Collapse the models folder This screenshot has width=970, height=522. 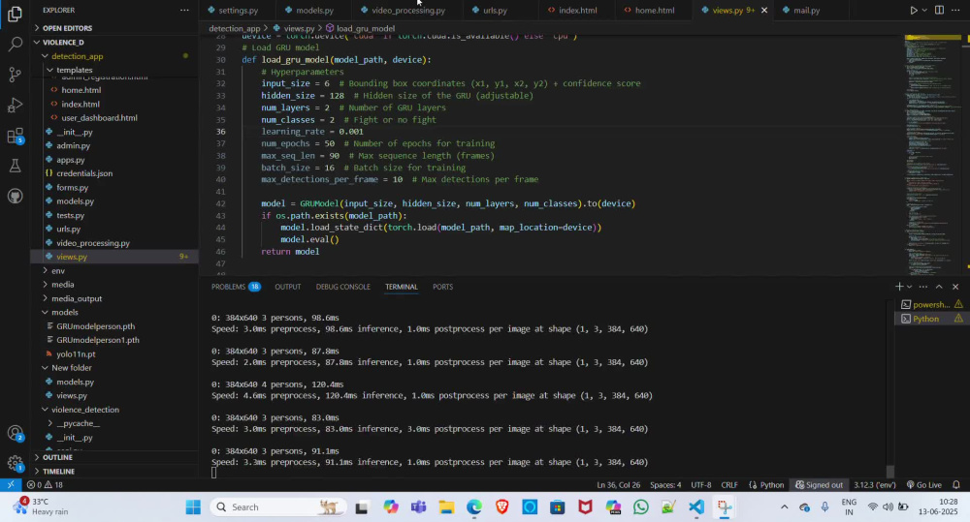click(x=64, y=312)
